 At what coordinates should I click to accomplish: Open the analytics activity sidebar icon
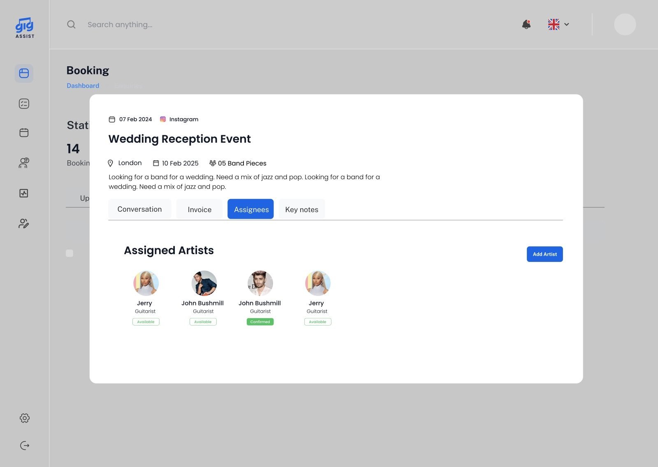(x=24, y=193)
